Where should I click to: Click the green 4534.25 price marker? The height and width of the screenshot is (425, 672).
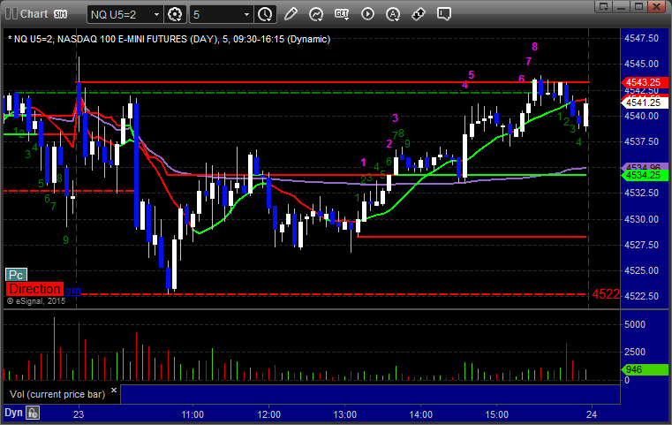(x=644, y=176)
